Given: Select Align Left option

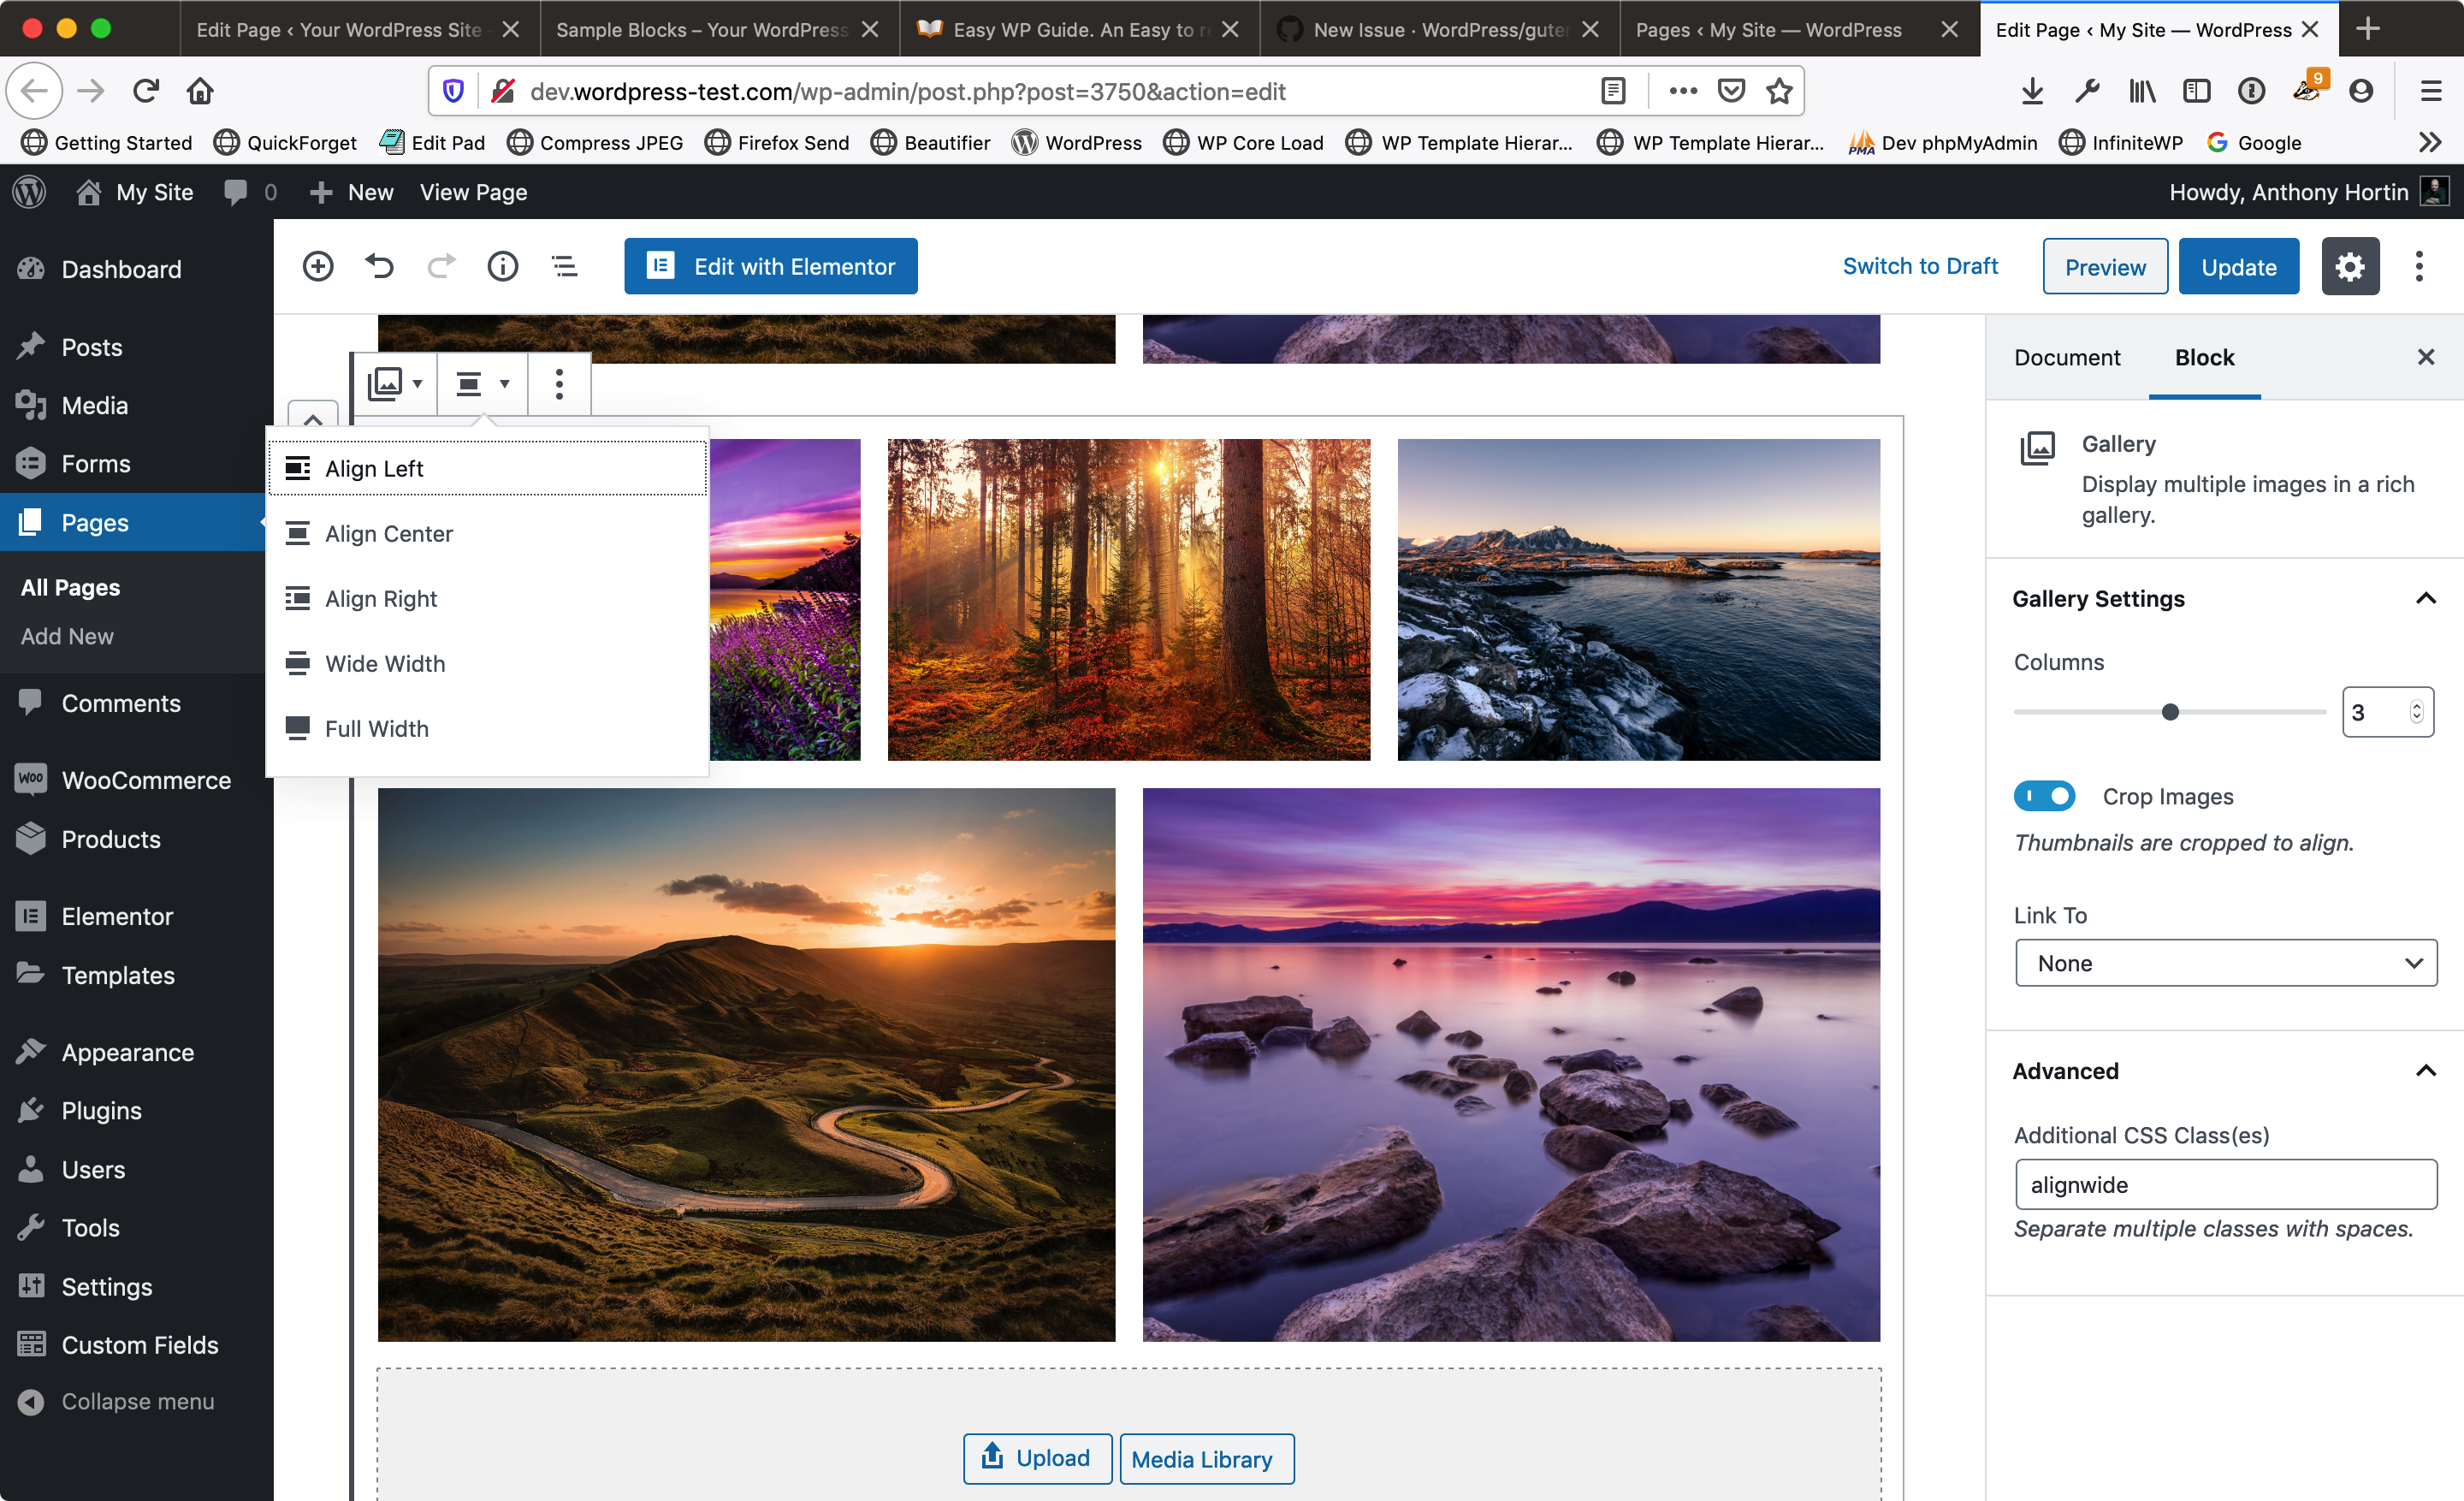Looking at the screenshot, I should [x=487, y=468].
